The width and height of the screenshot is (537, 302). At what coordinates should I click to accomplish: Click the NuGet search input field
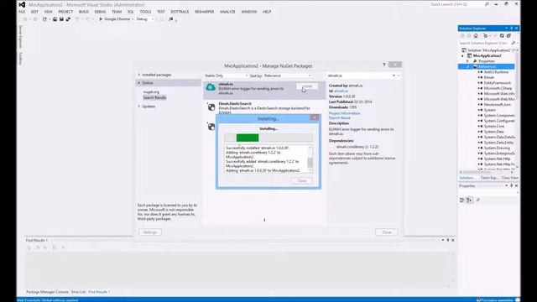[x=359, y=75]
